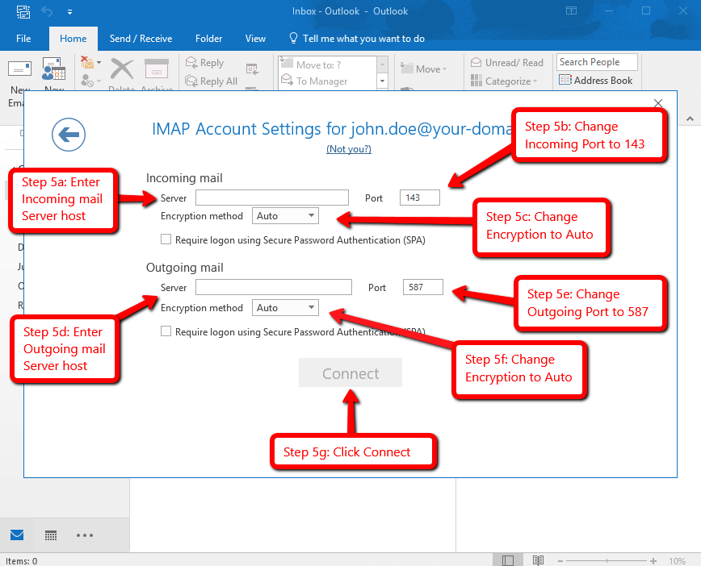Click the Incoming mail Server field
This screenshot has height=566, width=701.
point(272,198)
